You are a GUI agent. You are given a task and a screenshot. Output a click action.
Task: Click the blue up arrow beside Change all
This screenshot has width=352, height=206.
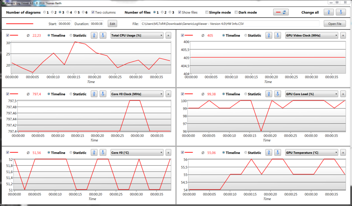pyautogui.click(x=328, y=12)
